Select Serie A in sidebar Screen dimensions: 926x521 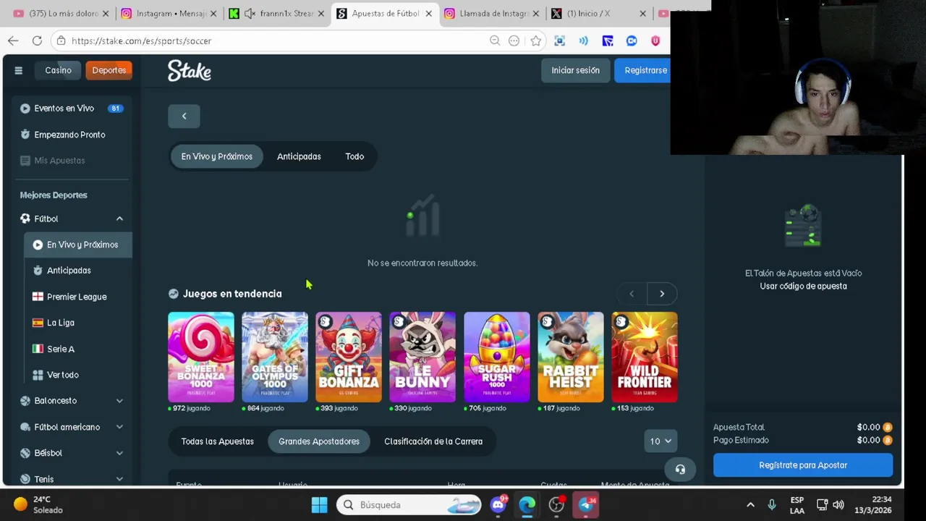pos(78,349)
